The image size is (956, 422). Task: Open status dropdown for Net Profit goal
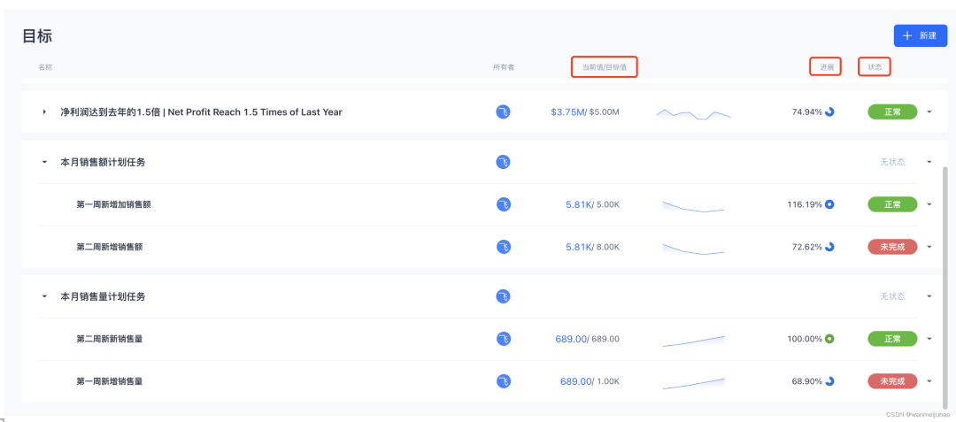click(x=929, y=112)
